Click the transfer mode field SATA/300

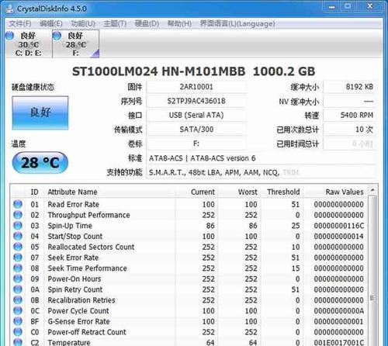(x=196, y=130)
